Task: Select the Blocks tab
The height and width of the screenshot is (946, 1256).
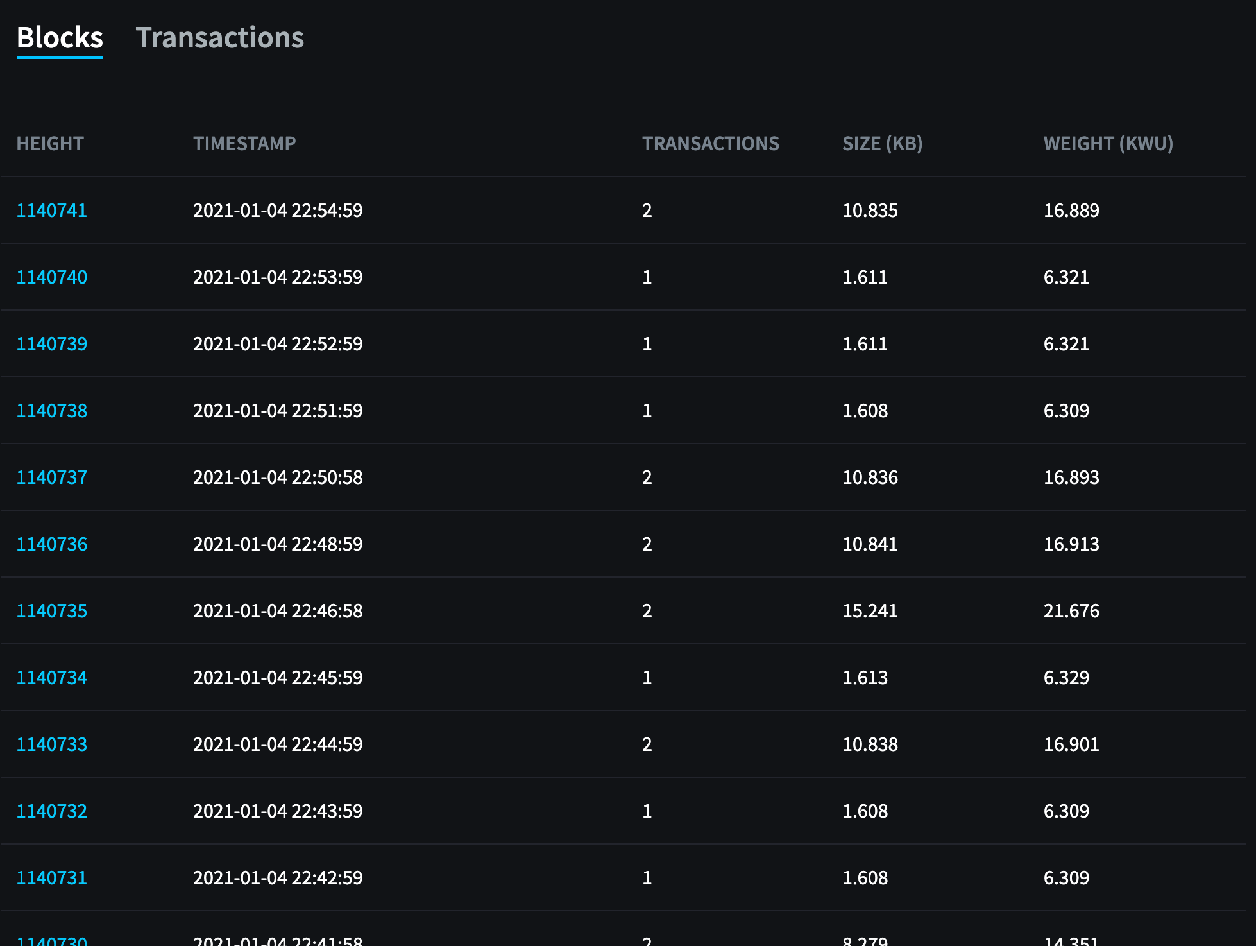Action: (x=59, y=37)
